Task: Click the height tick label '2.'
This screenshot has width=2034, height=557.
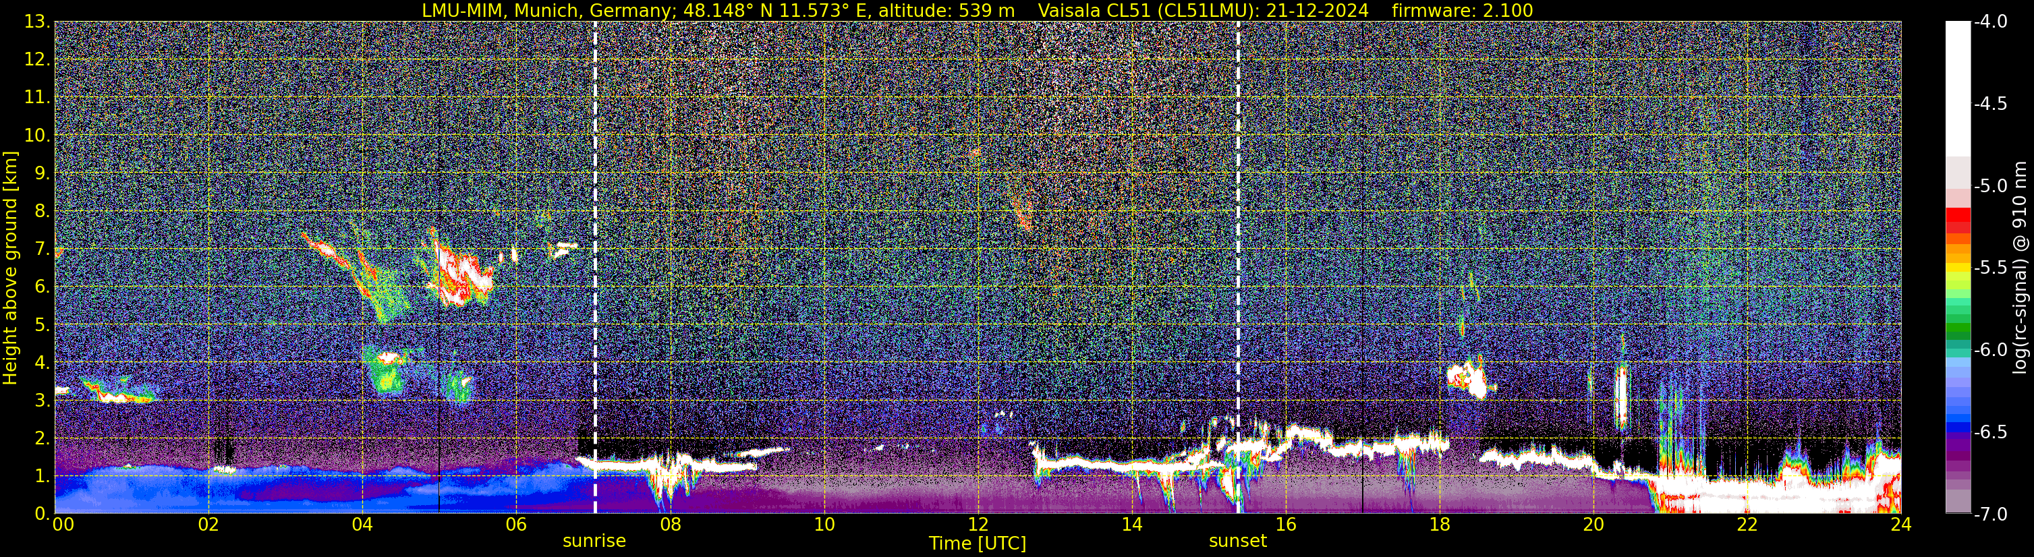Action: click(x=43, y=438)
